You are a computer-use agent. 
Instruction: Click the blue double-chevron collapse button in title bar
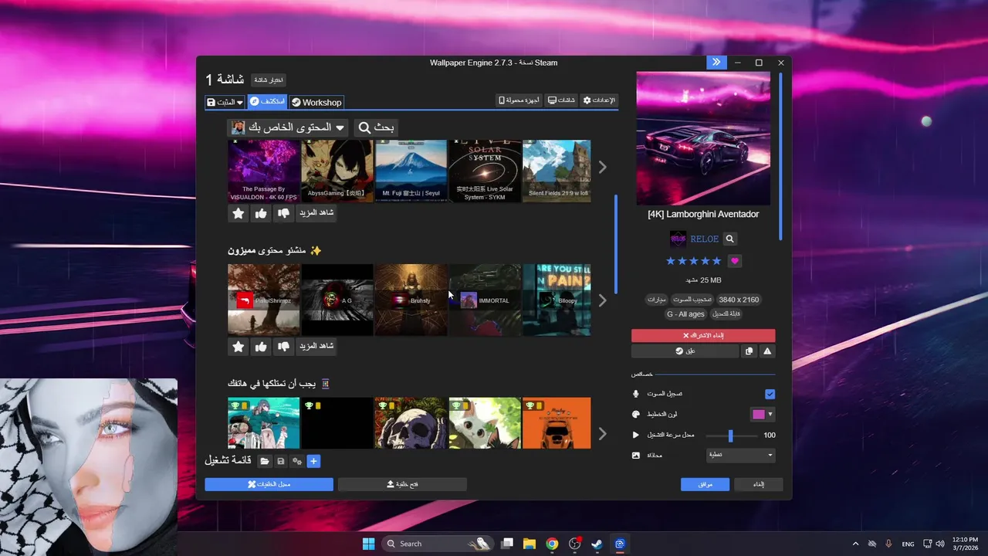716,63
